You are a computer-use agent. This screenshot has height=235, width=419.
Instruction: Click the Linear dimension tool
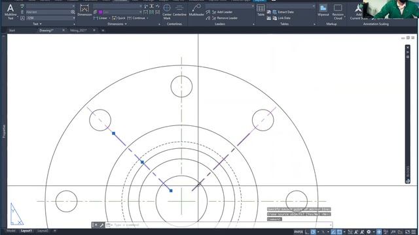click(x=100, y=18)
